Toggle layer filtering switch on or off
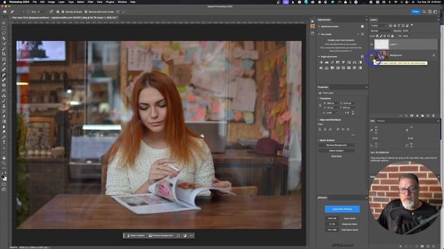 [x=411, y=25]
